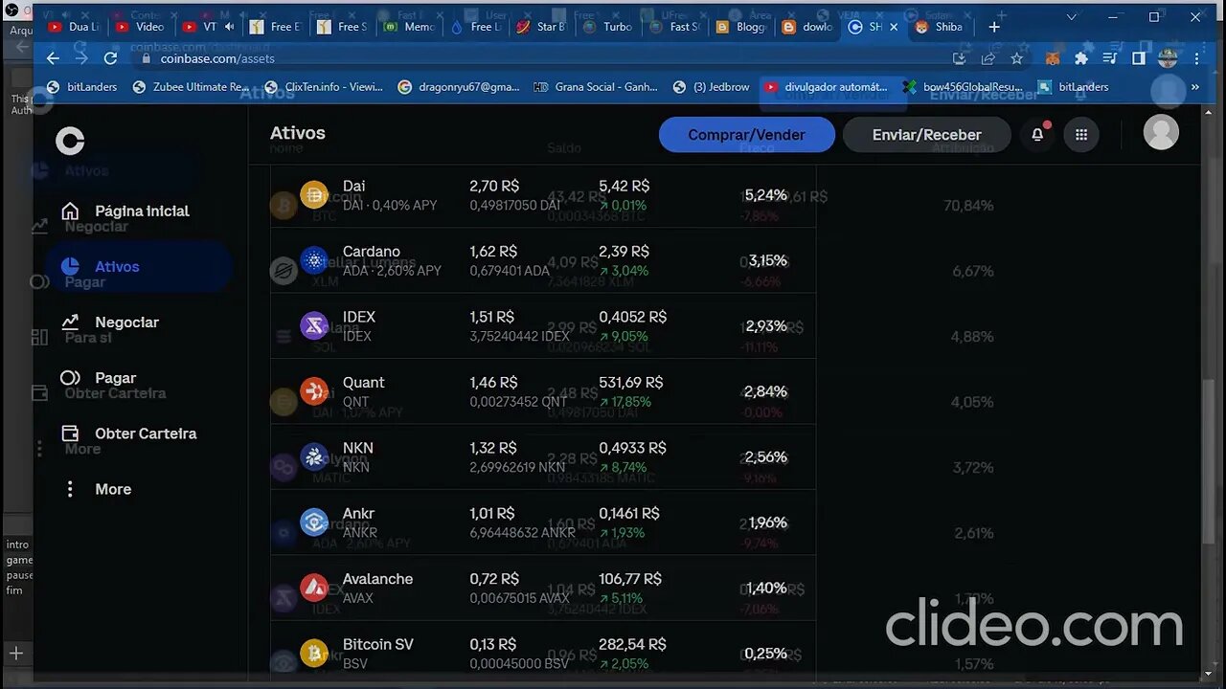1226x689 pixels.
Task: Click the Dai allocation 5,24%
Action: pyautogui.click(x=765, y=195)
